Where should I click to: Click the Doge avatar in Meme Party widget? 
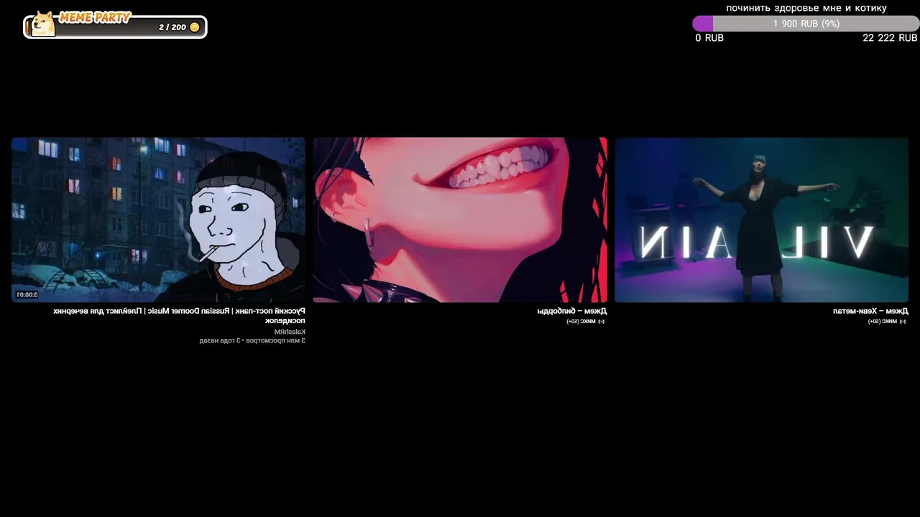(x=44, y=24)
